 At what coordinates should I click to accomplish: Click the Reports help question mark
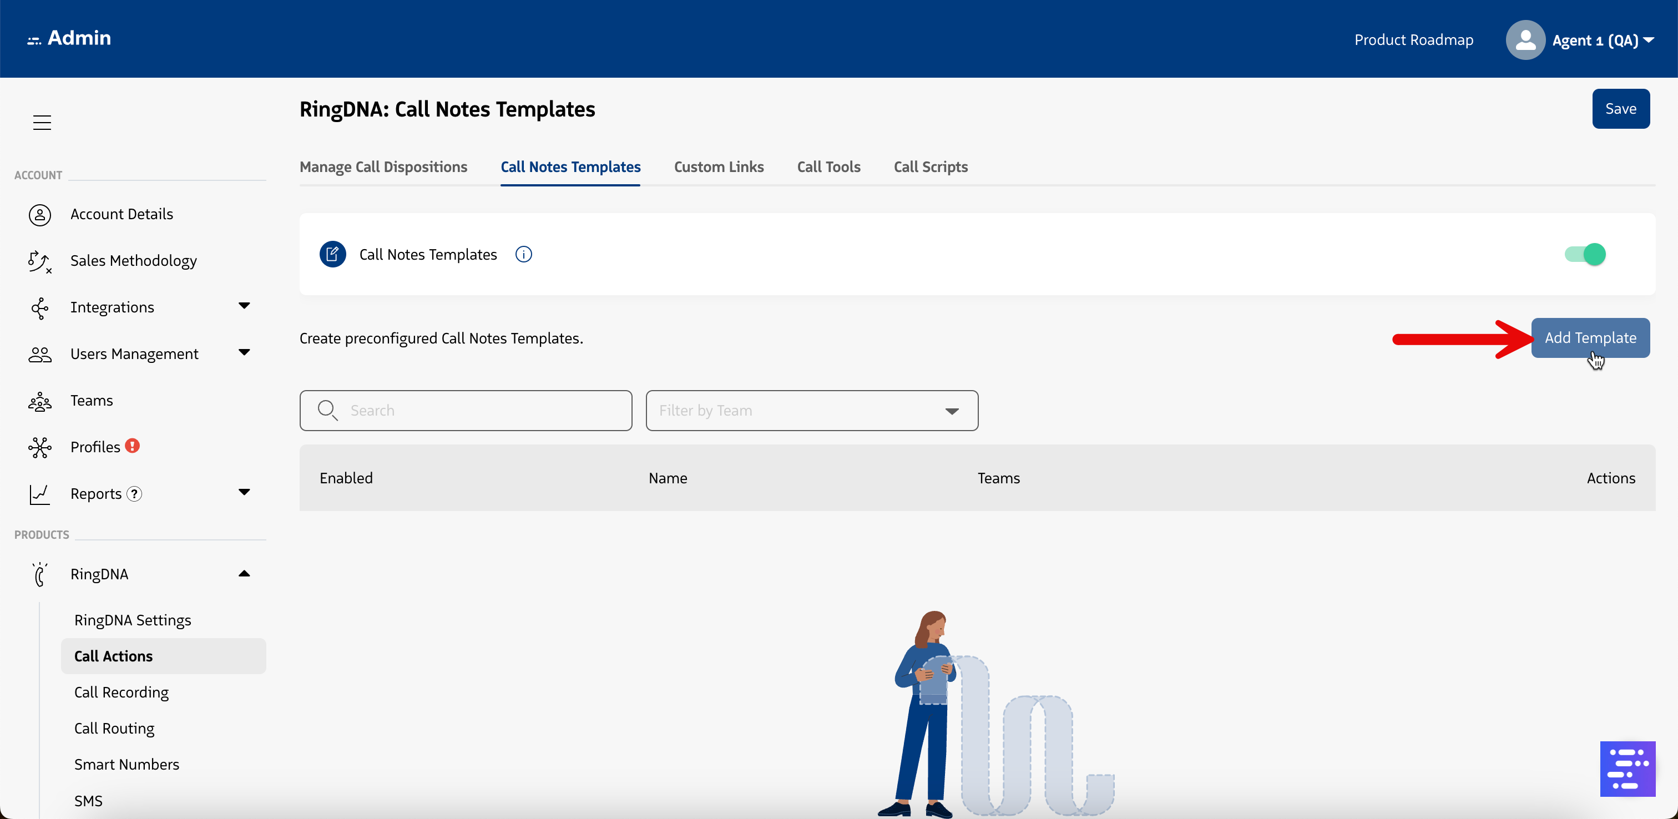tap(134, 494)
